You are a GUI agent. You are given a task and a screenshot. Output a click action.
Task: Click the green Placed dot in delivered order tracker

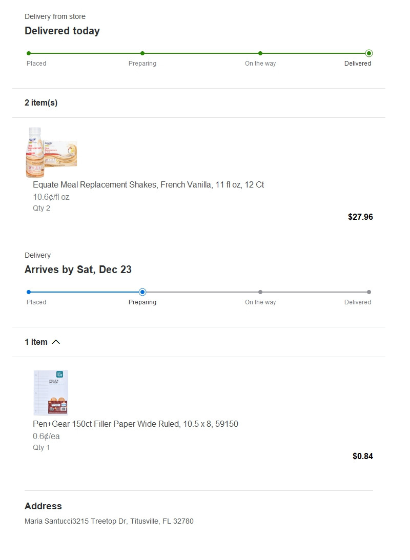pyautogui.click(x=29, y=53)
